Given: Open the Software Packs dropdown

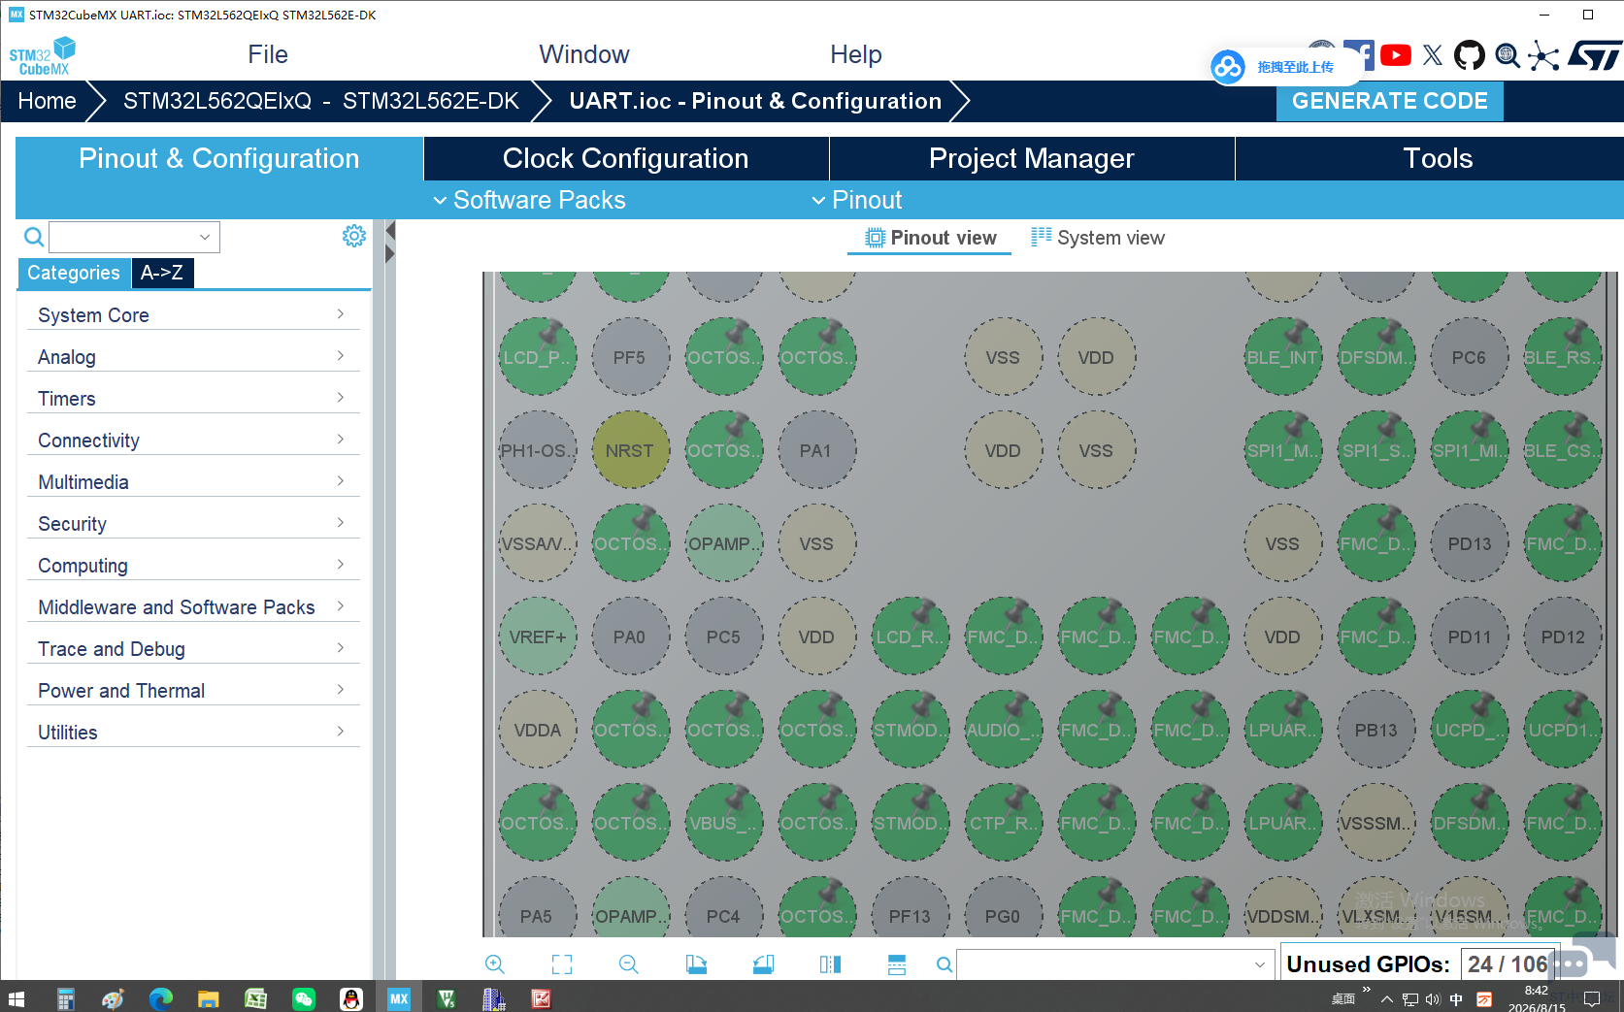Looking at the screenshot, I should coord(529,200).
